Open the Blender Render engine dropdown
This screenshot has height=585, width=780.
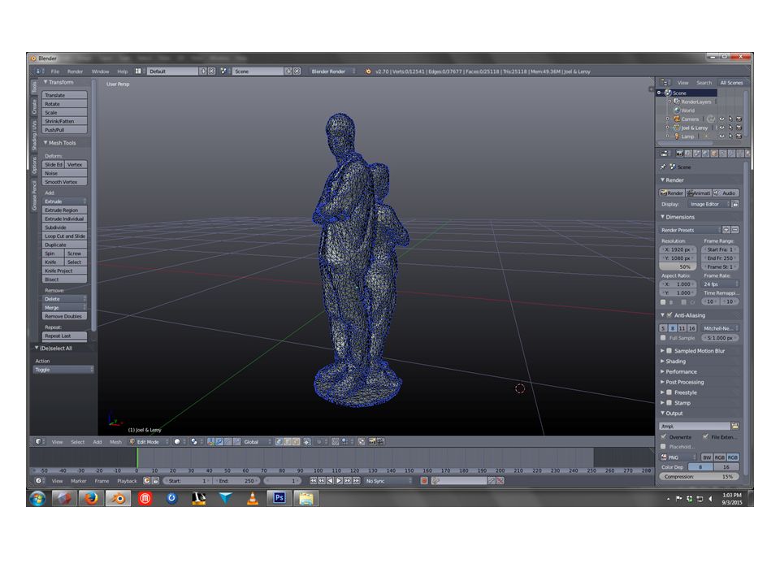pyautogui.click(x=332, y=71)
